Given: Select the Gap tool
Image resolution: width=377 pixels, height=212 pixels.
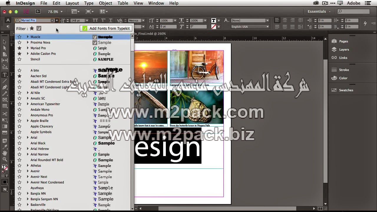Looking at the screenshot, I should (x=5, y=60).
